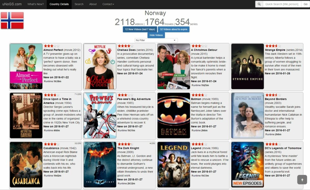Click star rating for Almost Perfect
The image size is (310, 190).
click(x=52, y=46)
